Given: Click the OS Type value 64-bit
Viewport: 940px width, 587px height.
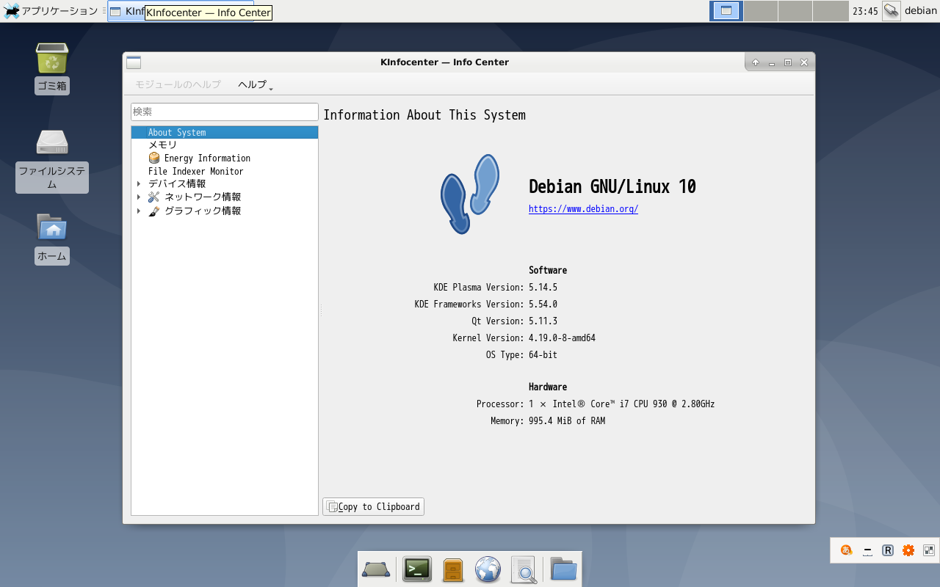Looking at the screenshot, I should 543,355.
